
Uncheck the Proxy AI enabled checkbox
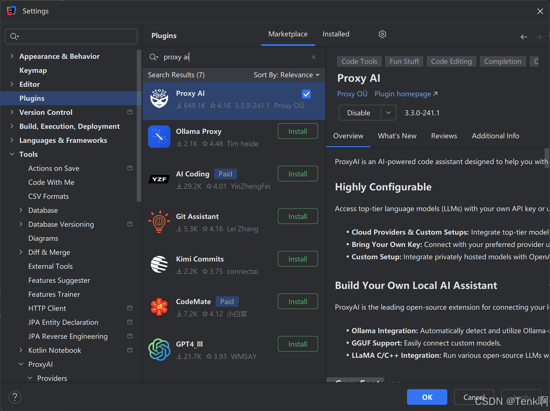click(306, 94)
